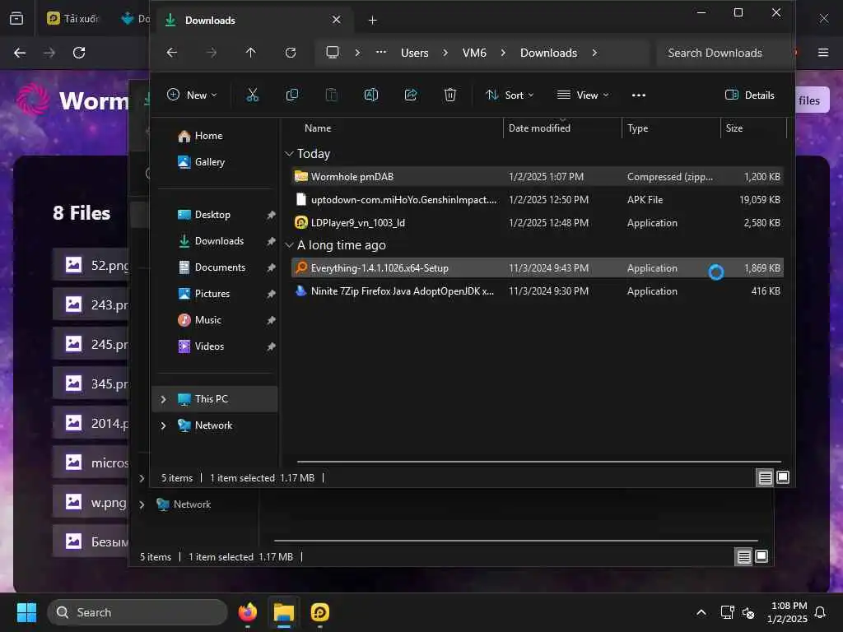Click the Cut scissors icon in toolbar
843x632 pixels.
pyautogui.click(x=252, y=95)
